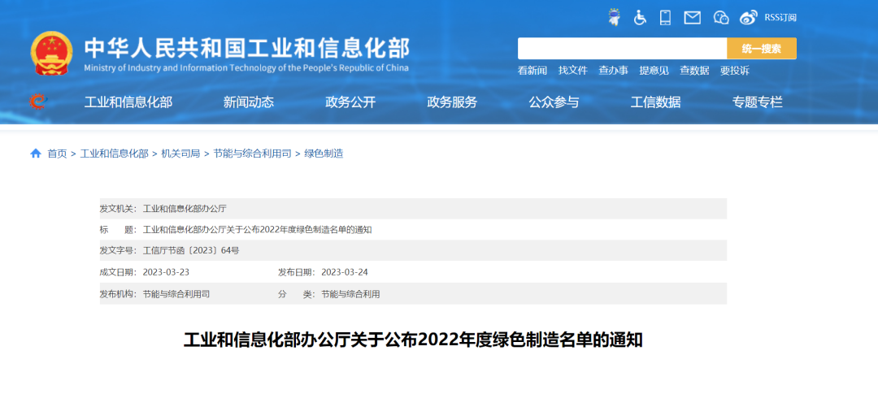Open the 公众参与 navigation menu
878x394 pixels.
pos(554,102)
